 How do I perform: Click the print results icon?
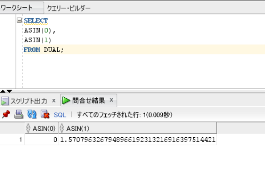point(19,114)
